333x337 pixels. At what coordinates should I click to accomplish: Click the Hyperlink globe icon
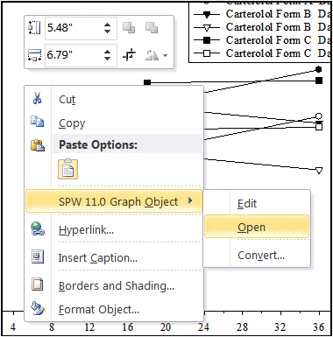pyautogui.click(x=38, y=228)
